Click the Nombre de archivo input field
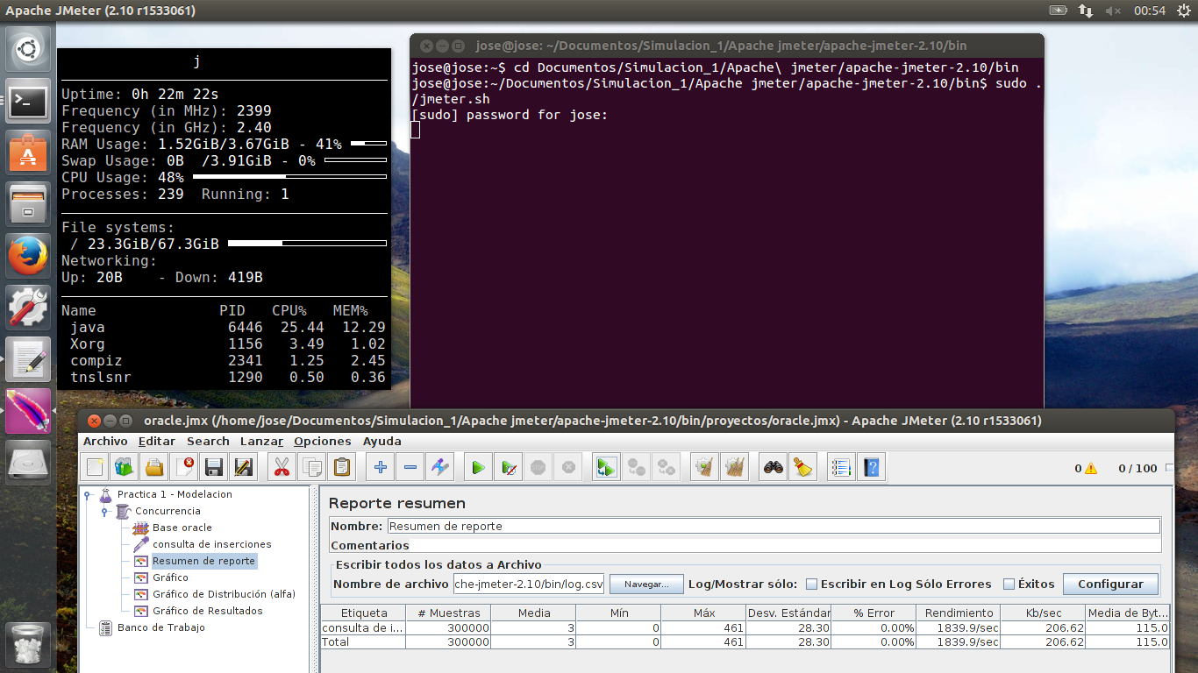Viewport: 1198px width, 673px height. 529,584
